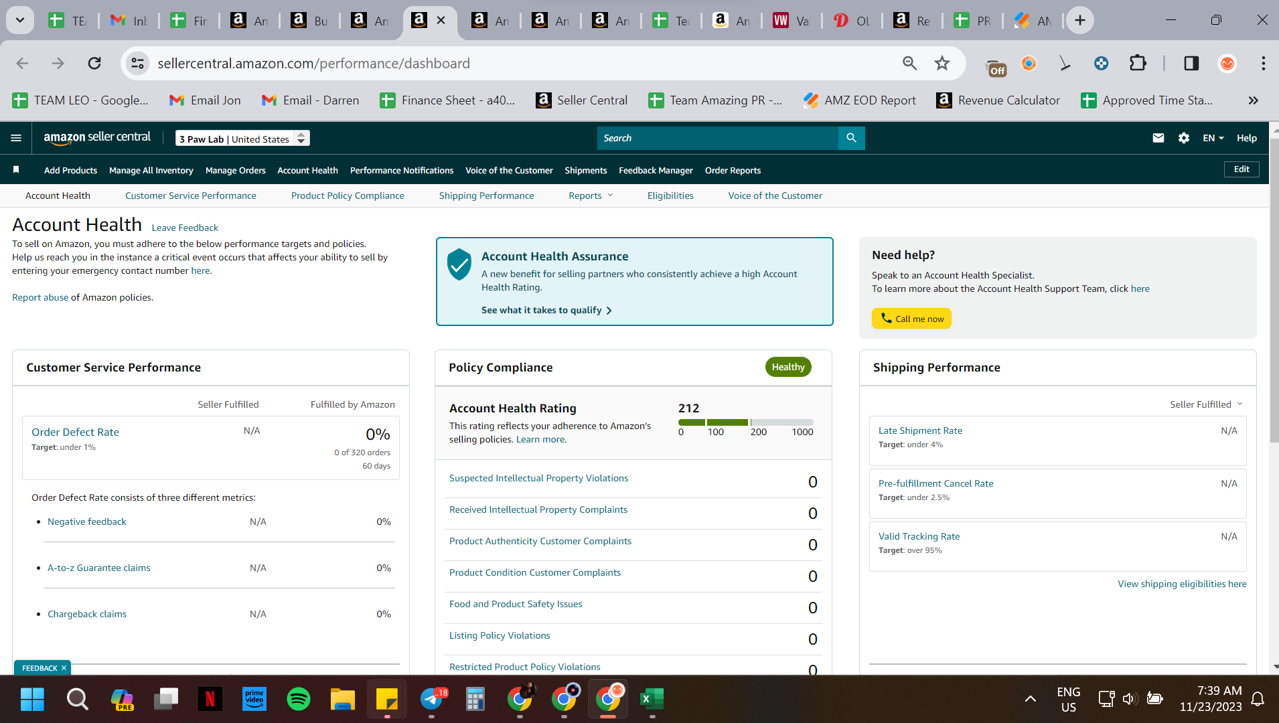Open Netflix from the taskbar
Screen dimensions: 1279x723
click(210, 700)
